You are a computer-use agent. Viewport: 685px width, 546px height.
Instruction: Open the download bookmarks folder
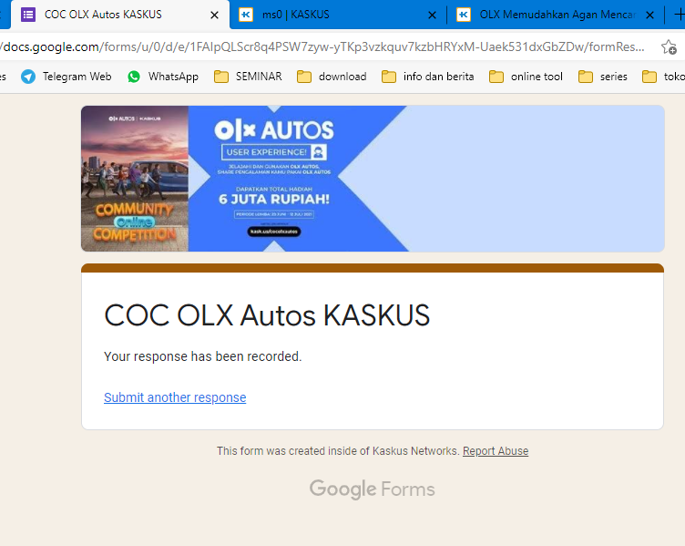332,77
